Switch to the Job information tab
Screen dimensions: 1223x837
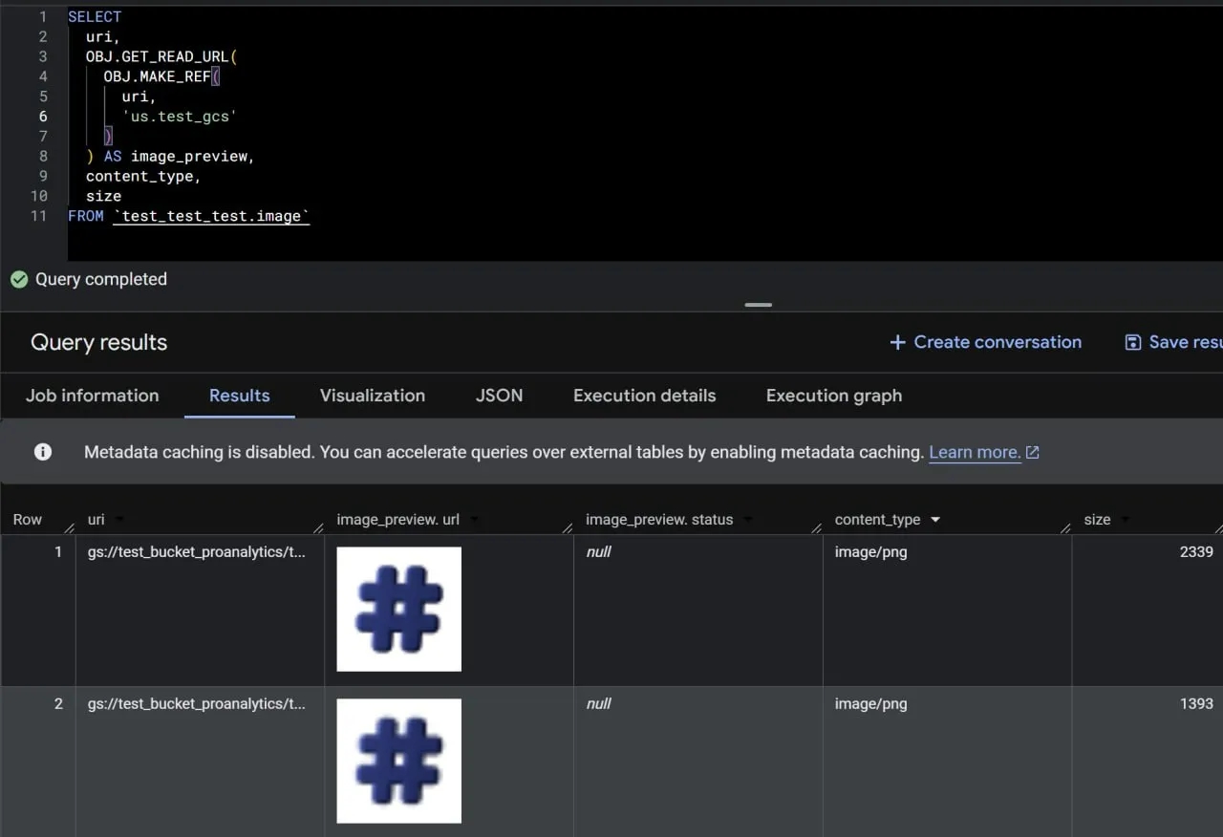[x=93, y=396]
